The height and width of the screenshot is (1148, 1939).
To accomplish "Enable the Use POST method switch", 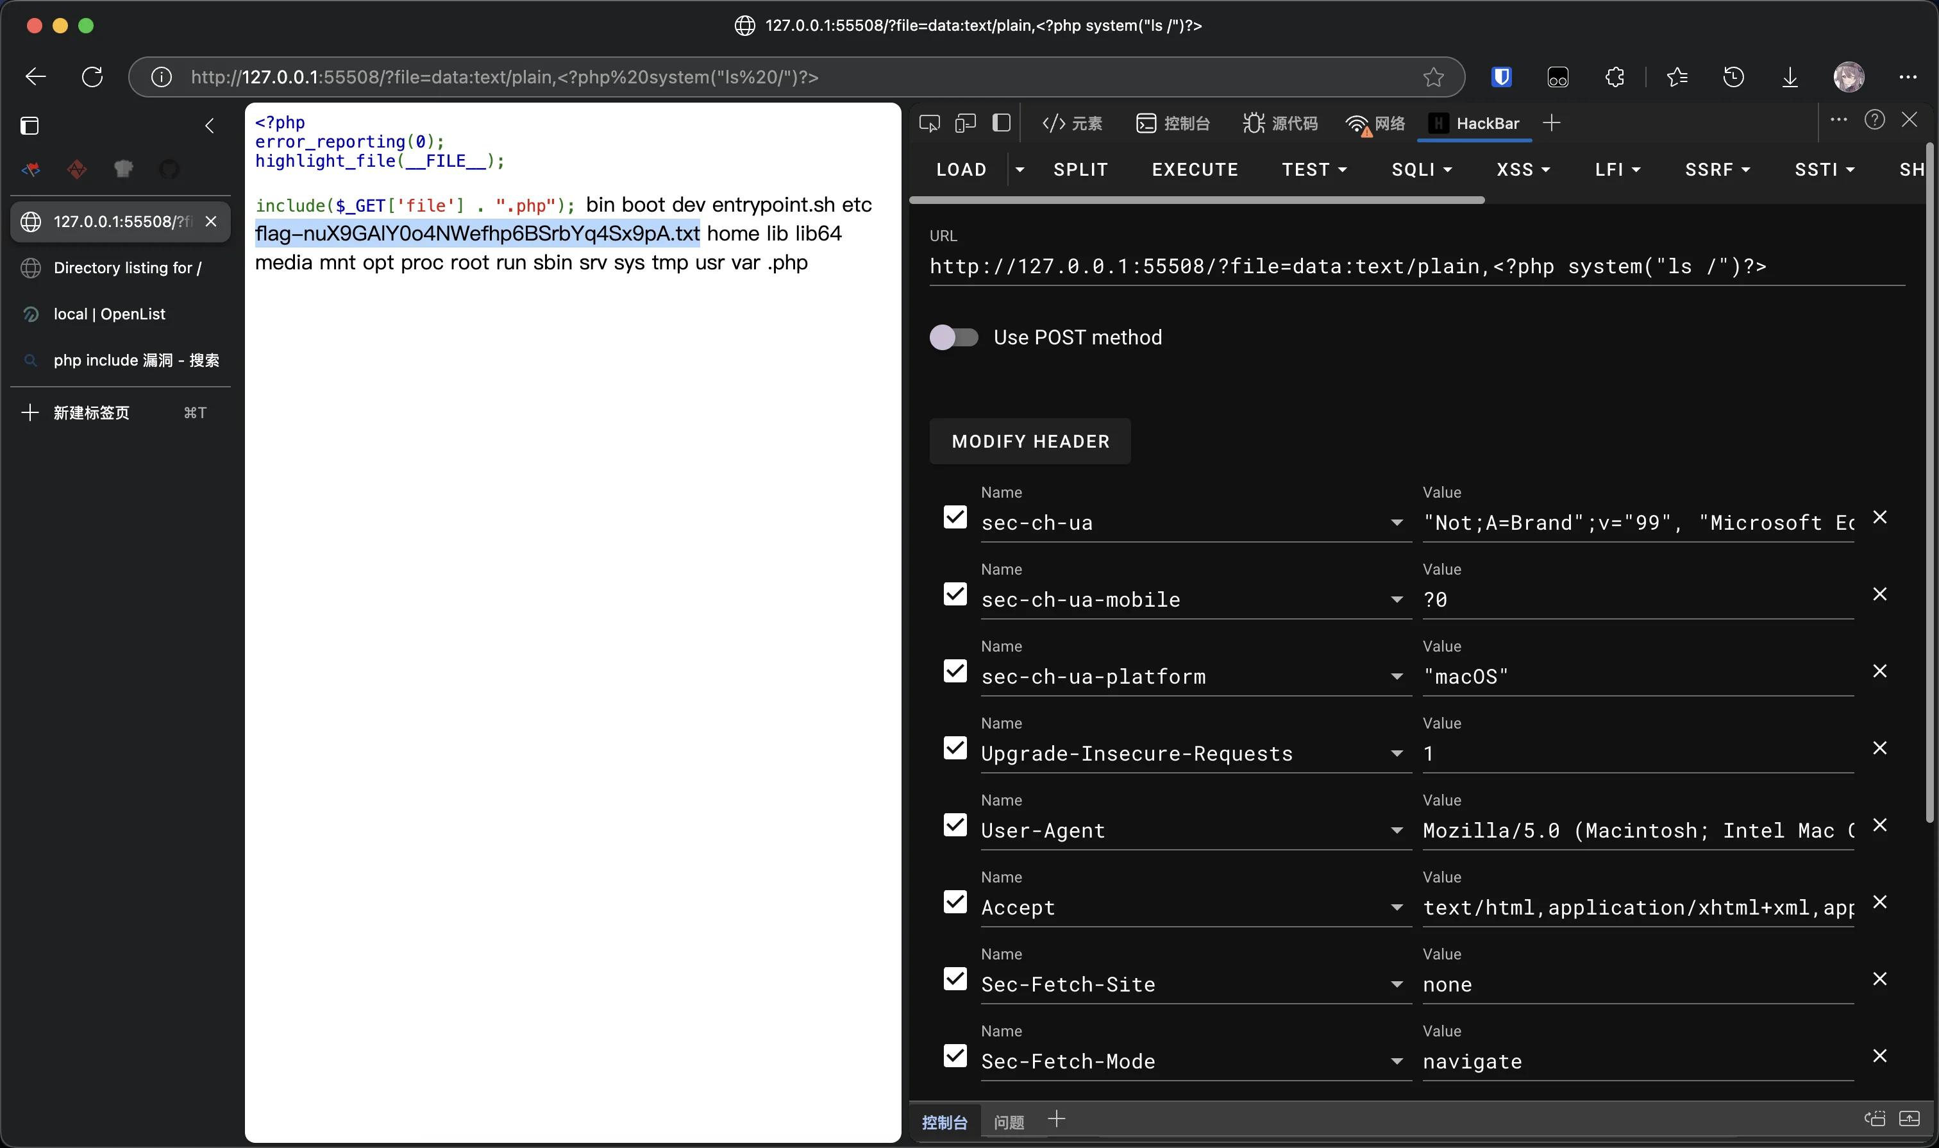I will [953, 337].
